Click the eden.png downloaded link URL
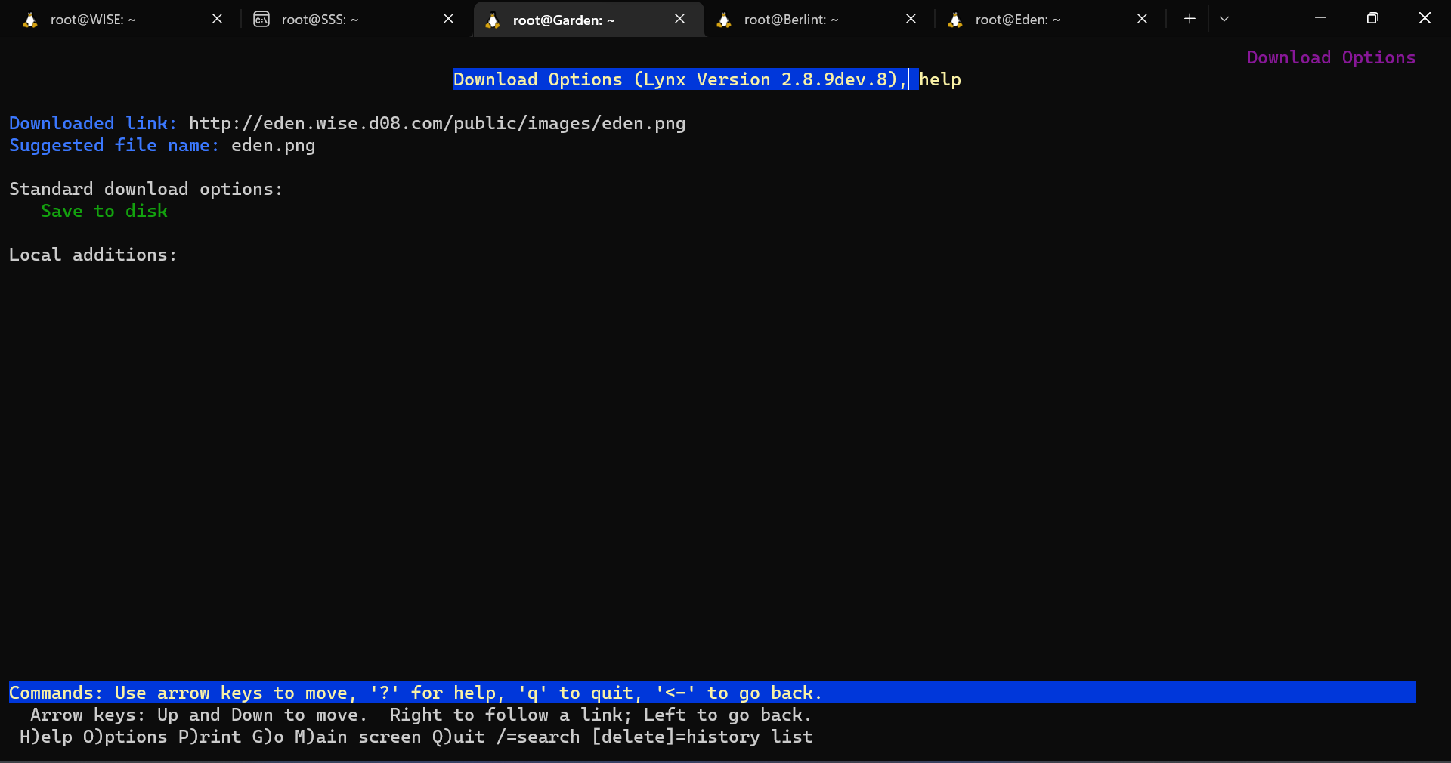This screenshot has width=1451, height=763. coord(437,123)
